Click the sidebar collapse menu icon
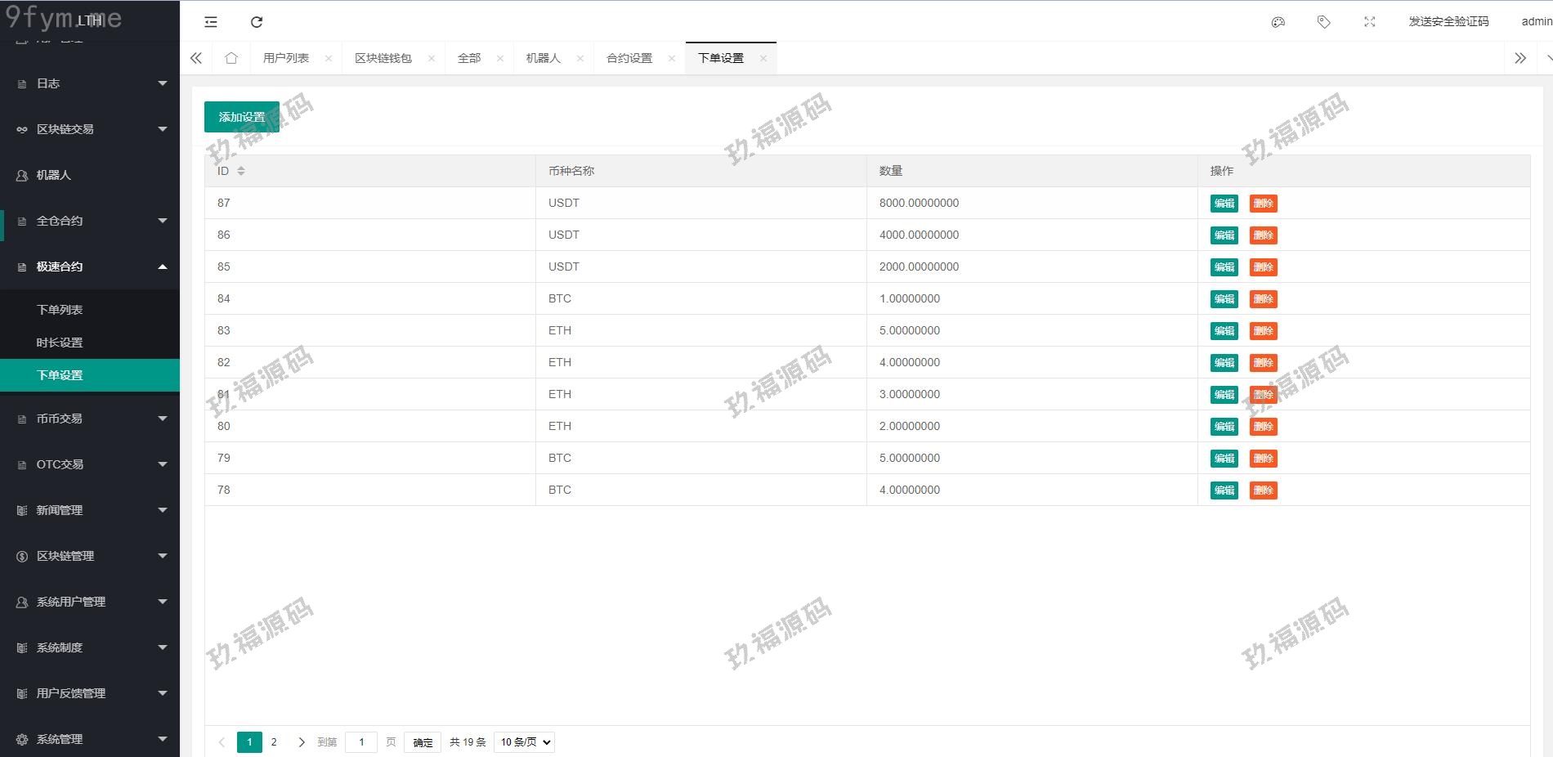The height and width of the screenshot is (757, 1553). click(211, 22)
